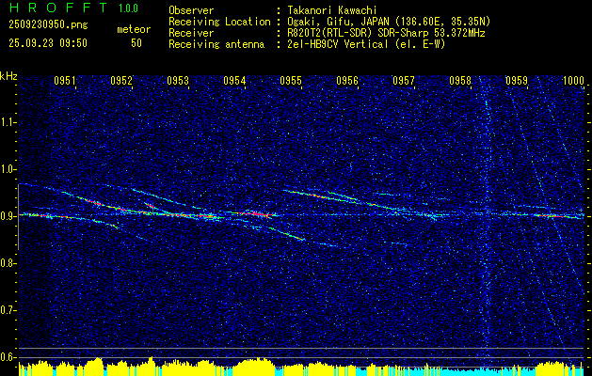Viewport: 592px width, 376px height.
Task: Click the 0954 time marker
Action: [234, 81]
